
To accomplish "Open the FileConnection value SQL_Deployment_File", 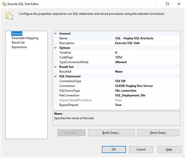I will point(130,95).
